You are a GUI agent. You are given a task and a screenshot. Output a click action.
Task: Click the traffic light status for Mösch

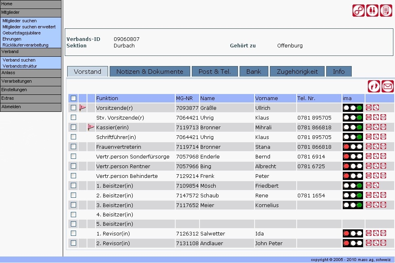pyautogui.click(x=353, y=186)
